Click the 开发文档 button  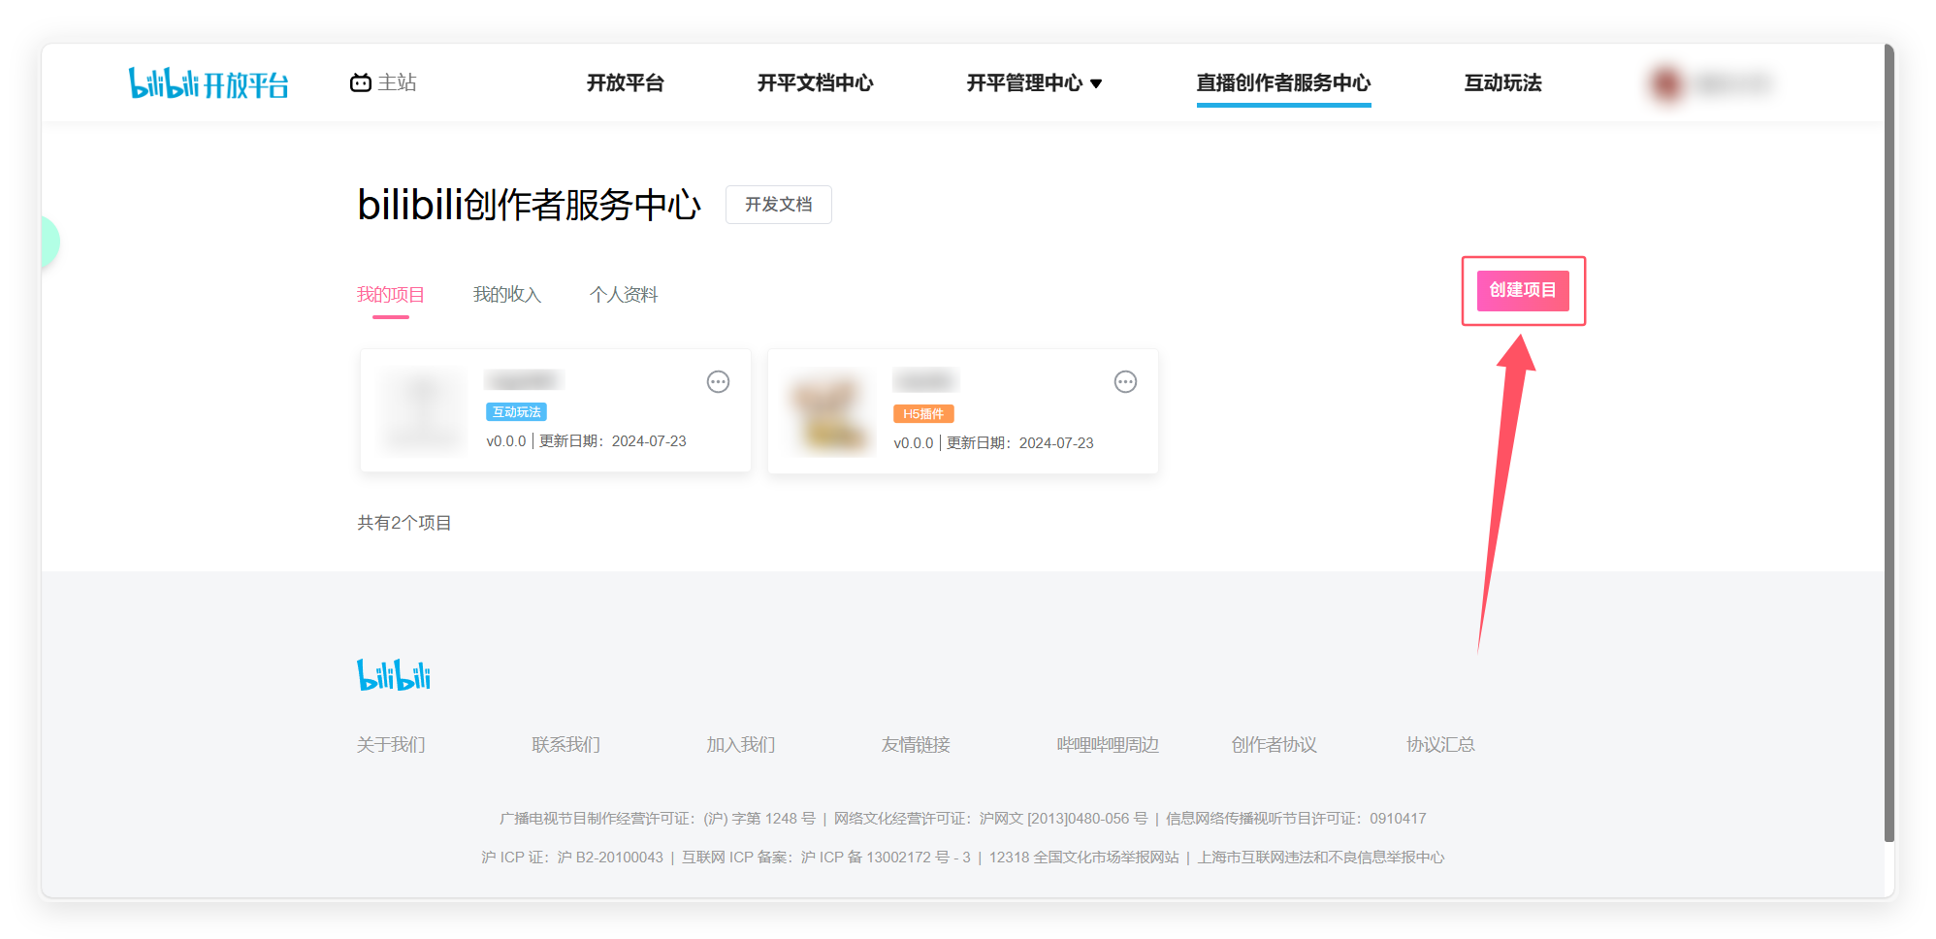pyautogui.click(x=778, y=205)
